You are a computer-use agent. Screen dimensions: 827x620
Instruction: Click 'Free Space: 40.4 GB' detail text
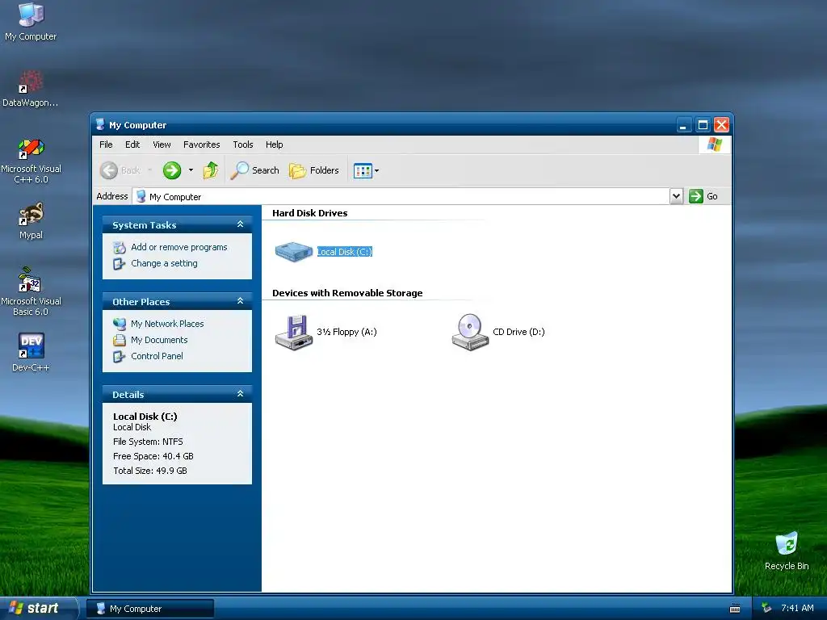[x=153, y=456]
